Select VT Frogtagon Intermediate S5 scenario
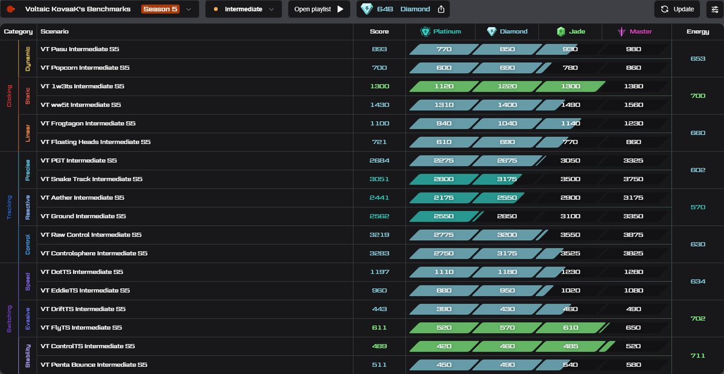 88,124
